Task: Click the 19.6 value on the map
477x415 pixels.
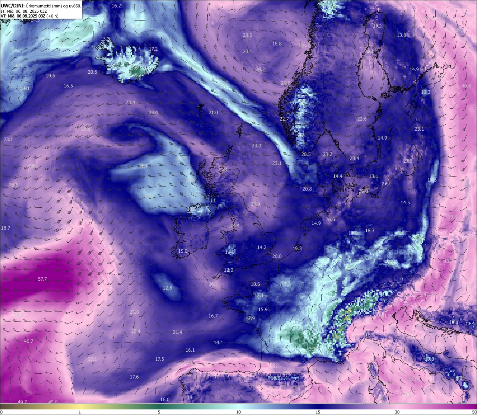Action: pos(50,76)
